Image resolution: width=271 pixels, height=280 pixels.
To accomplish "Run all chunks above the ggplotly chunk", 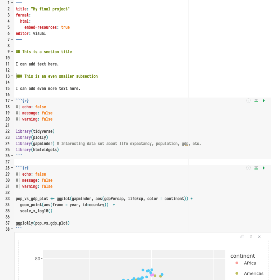I will [x=256, y=168].
